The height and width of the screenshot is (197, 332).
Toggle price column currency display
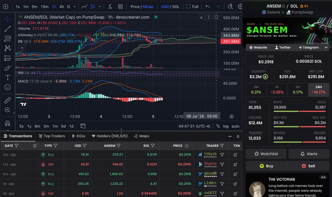[187, 146]
